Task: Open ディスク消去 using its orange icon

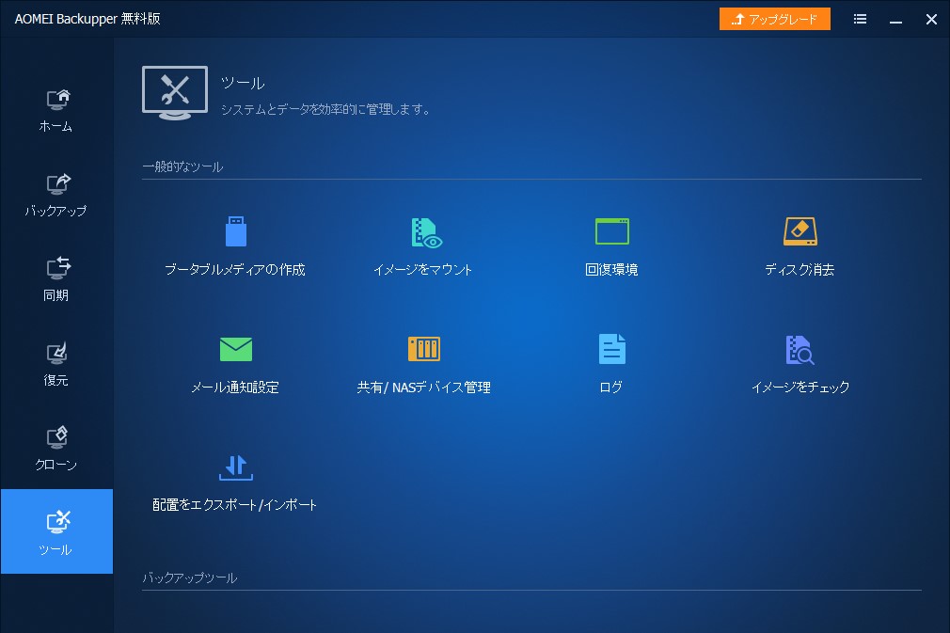Action: [x=800, y=230]
